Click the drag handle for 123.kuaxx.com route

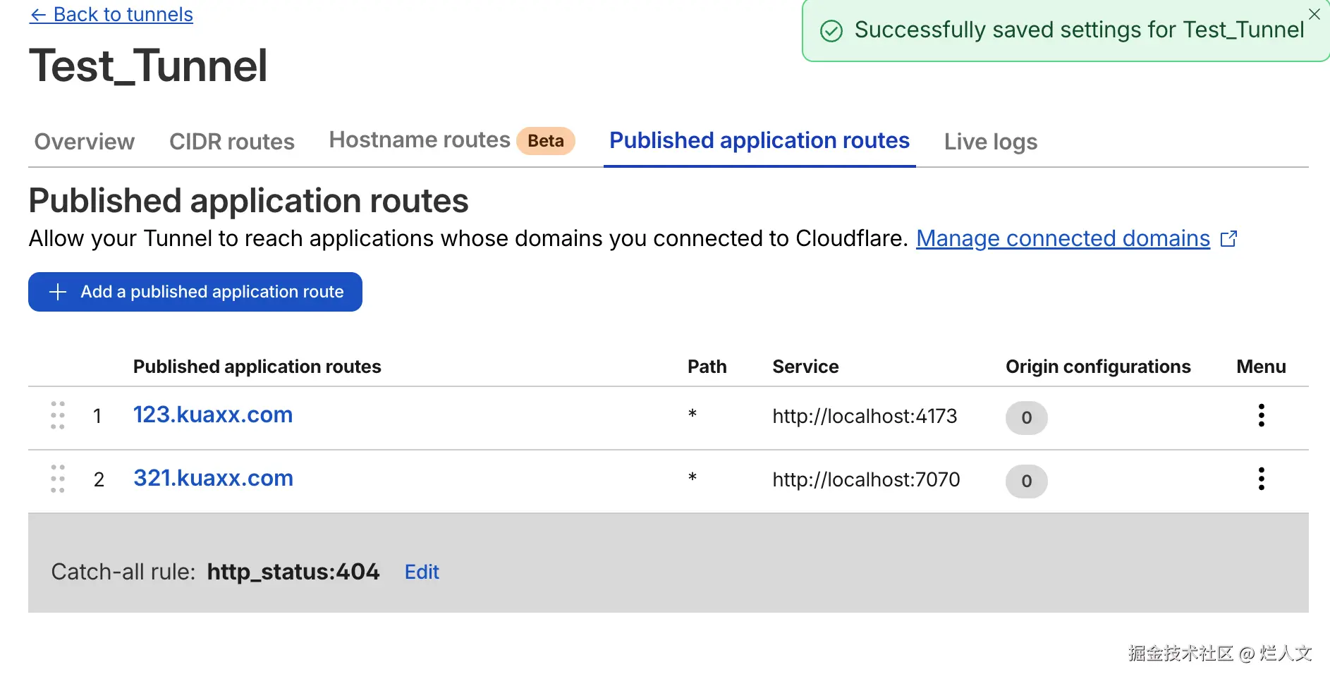(x=58, y=416)
